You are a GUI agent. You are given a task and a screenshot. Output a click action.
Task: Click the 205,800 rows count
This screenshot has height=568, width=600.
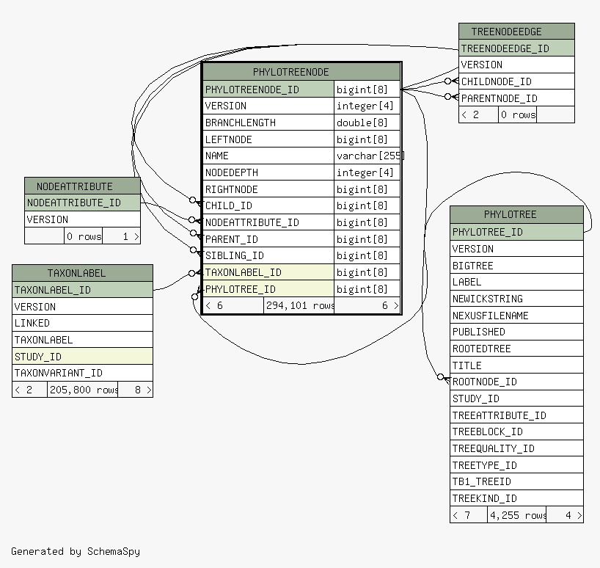(x=83, y=390)
